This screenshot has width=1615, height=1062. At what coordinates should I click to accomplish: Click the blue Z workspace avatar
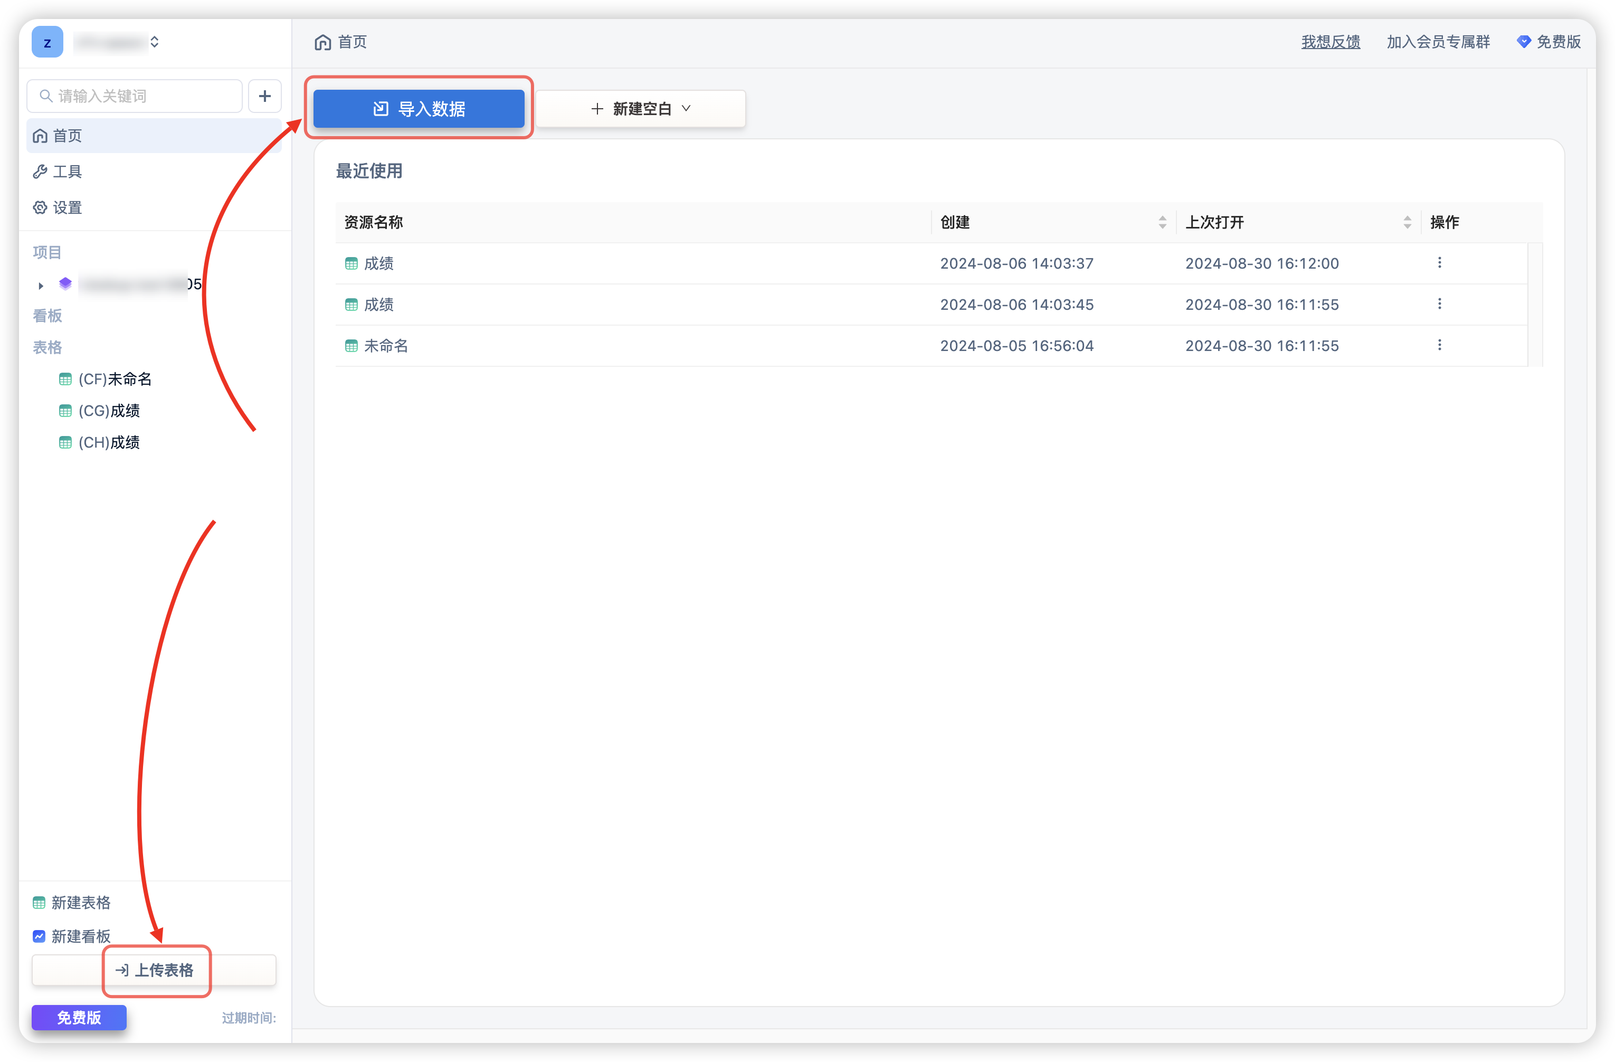[47, 42]
